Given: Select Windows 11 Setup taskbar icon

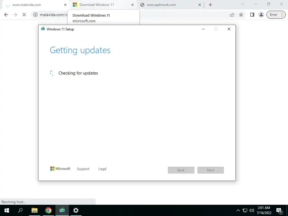Looking at the screenshot, I should 62,210.
